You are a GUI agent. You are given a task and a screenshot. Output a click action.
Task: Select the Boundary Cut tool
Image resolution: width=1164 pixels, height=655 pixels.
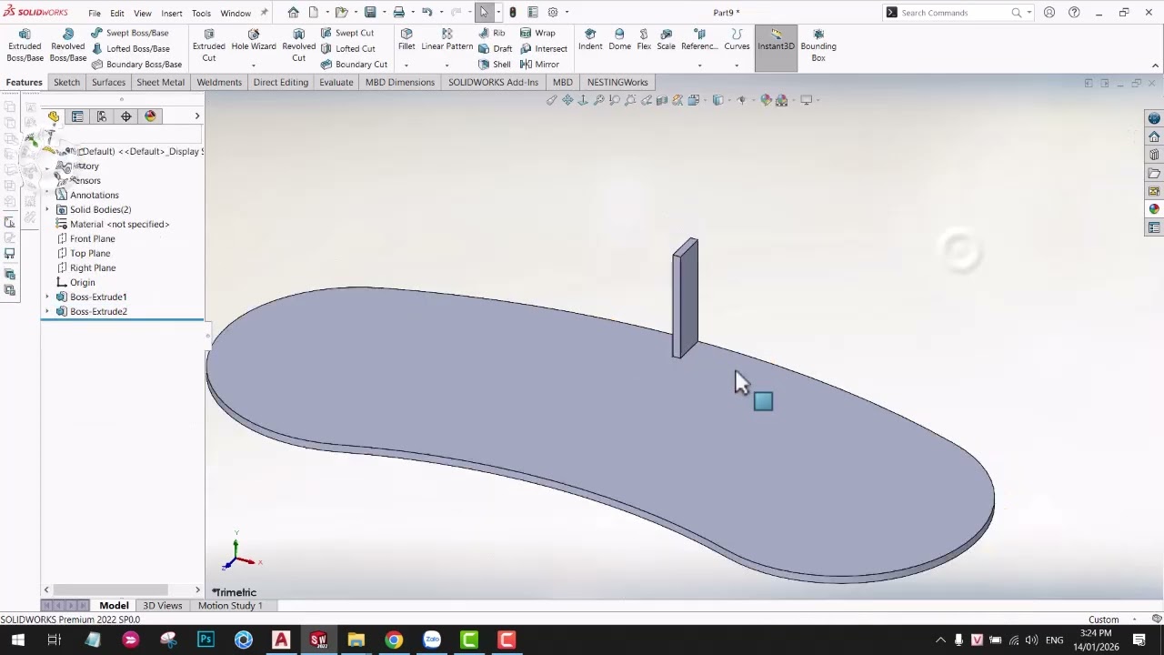[354, 65]
